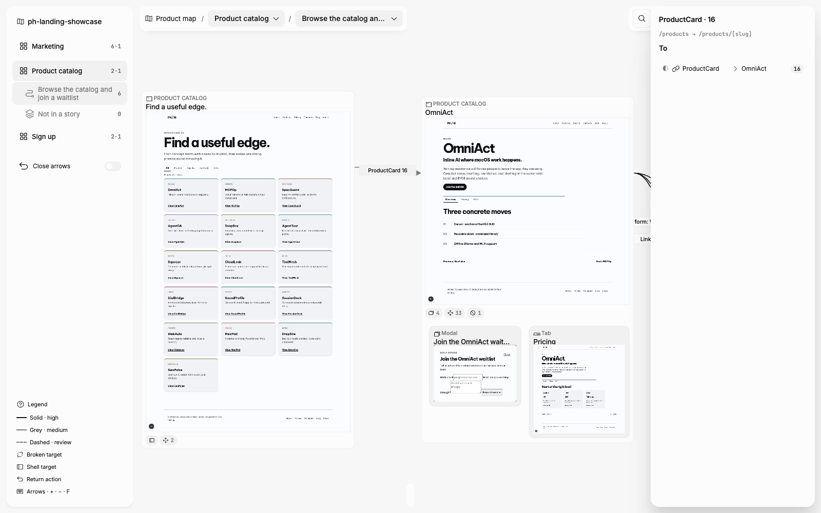Open the Find a useful edge page thumbnail

pos(248,272)
